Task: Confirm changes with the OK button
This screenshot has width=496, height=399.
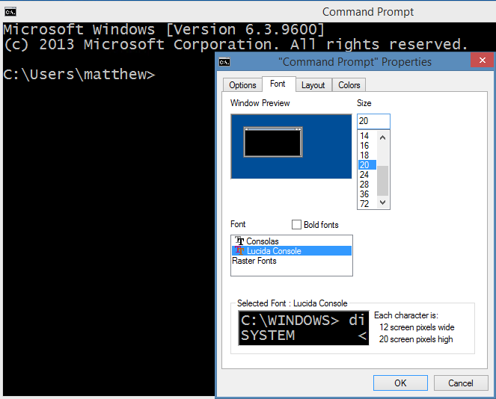Action: (400, 383)
